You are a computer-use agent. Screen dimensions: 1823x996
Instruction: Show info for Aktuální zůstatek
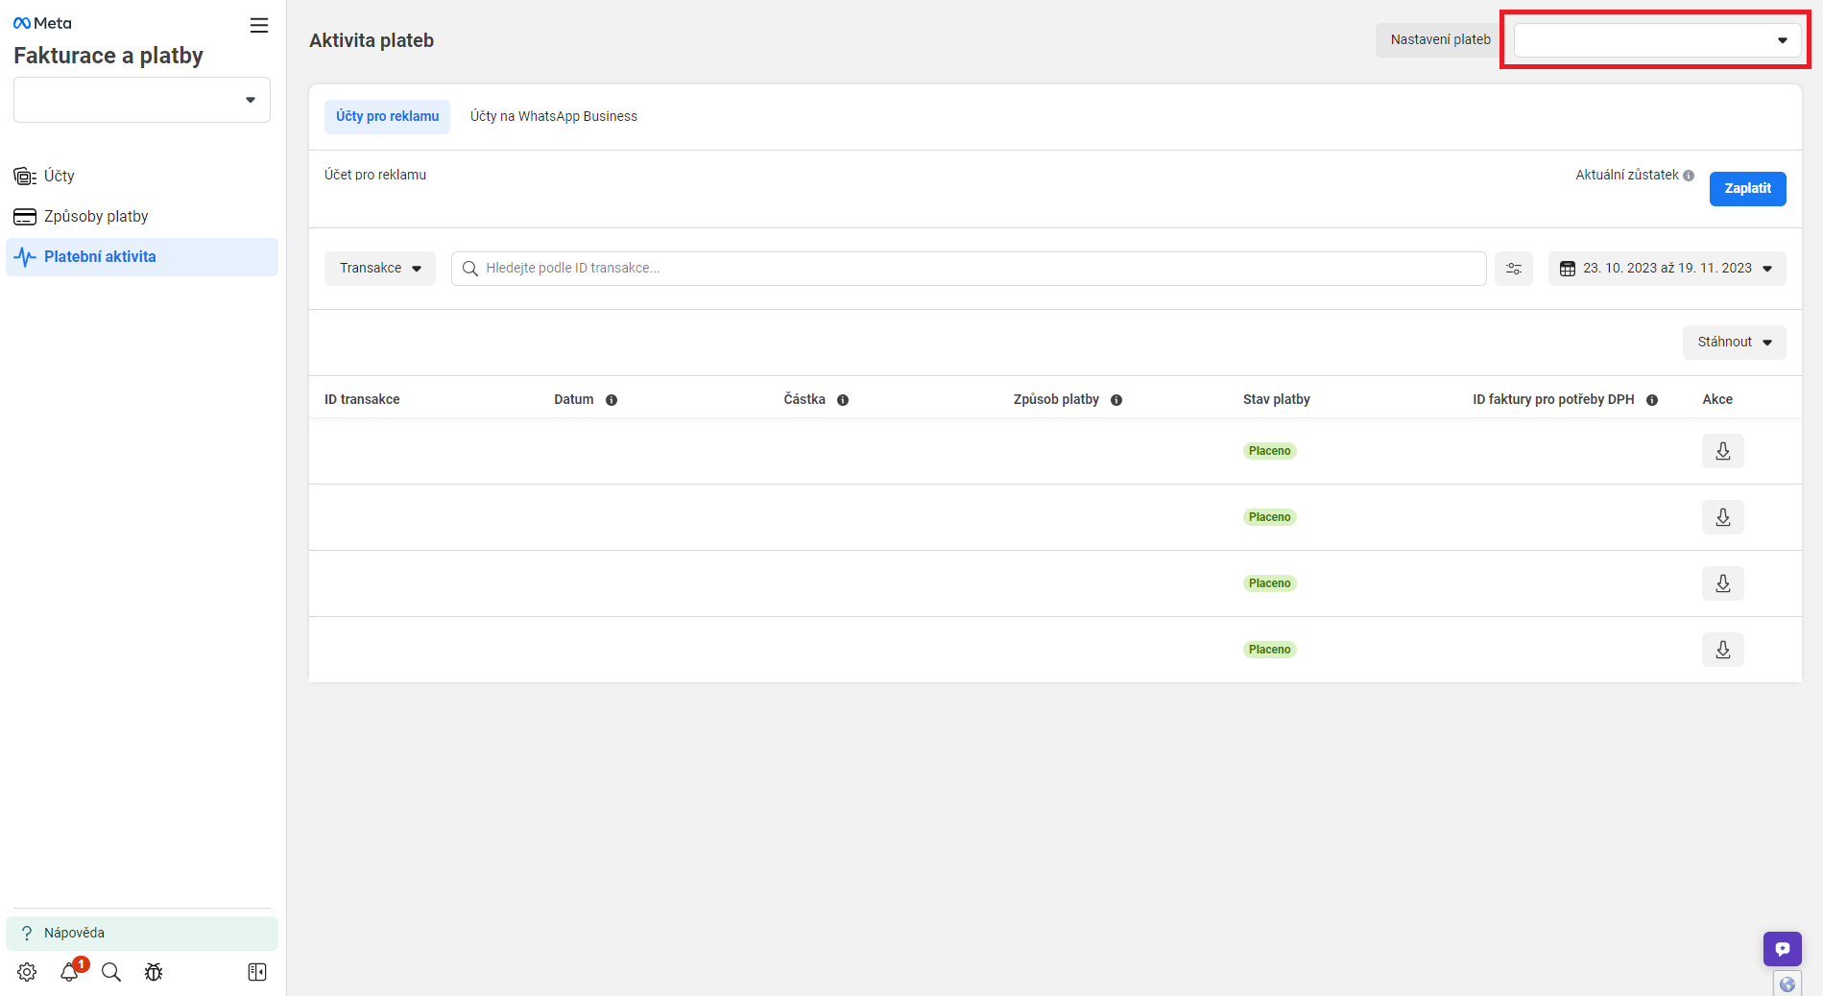pos(1689,176)
